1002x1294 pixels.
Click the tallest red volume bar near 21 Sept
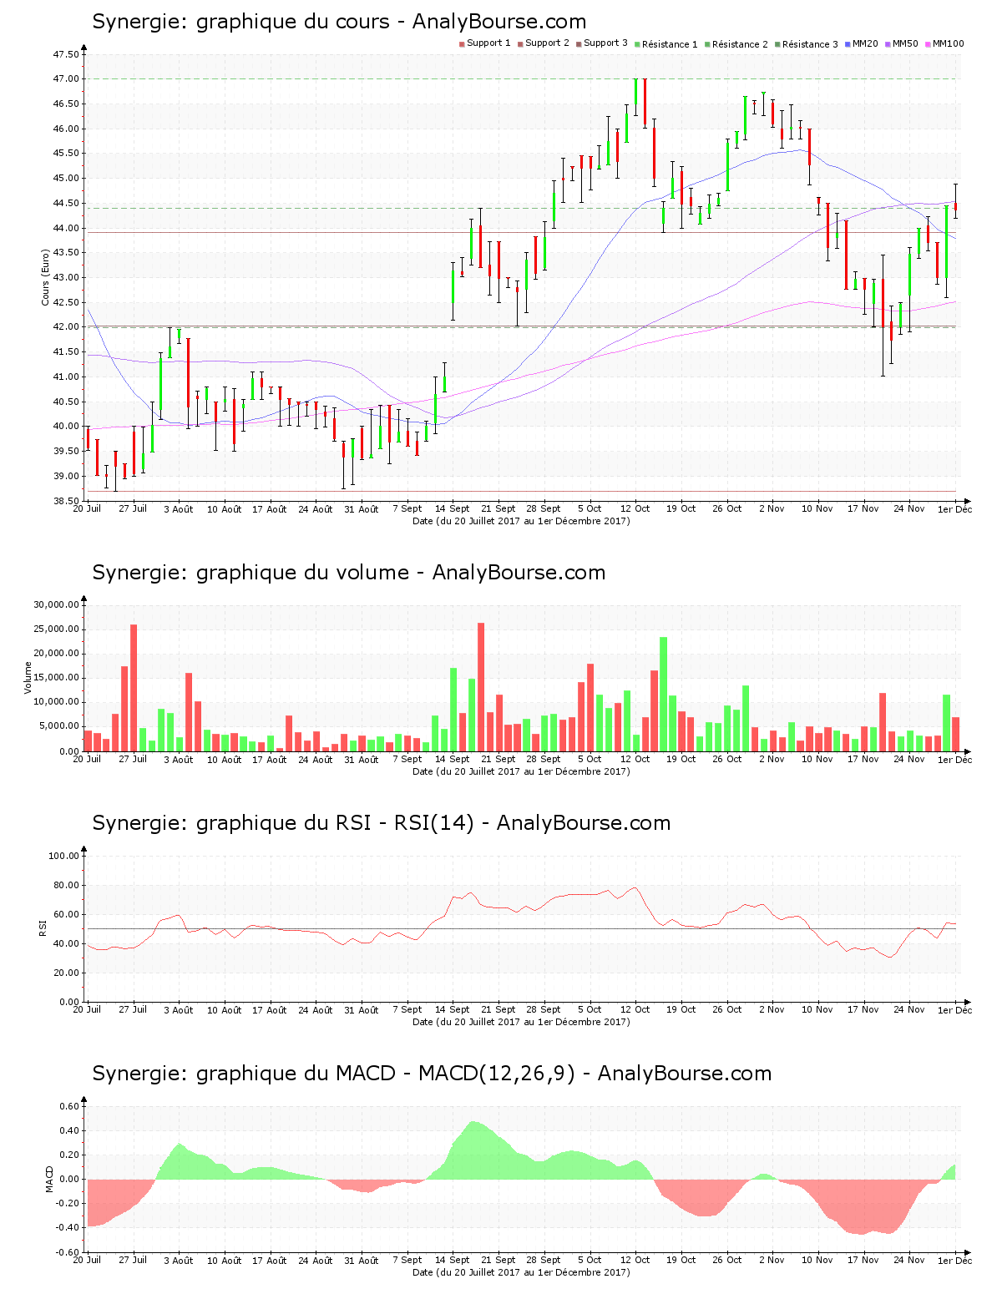(x=481, y=687)
